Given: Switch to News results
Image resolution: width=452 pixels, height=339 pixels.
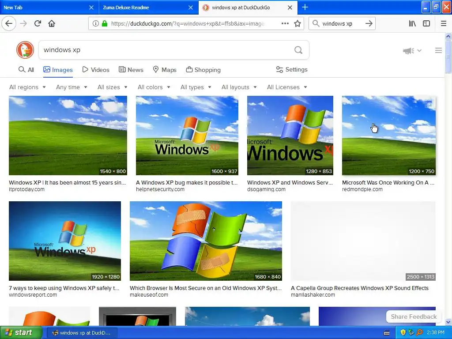Looking at the screenshot, I should (131, 70).
